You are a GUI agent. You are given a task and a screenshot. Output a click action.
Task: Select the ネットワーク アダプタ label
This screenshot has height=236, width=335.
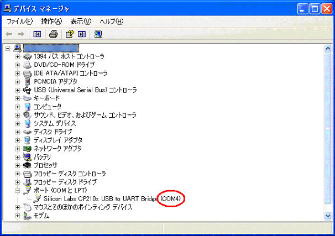click(x=57, y=149)
